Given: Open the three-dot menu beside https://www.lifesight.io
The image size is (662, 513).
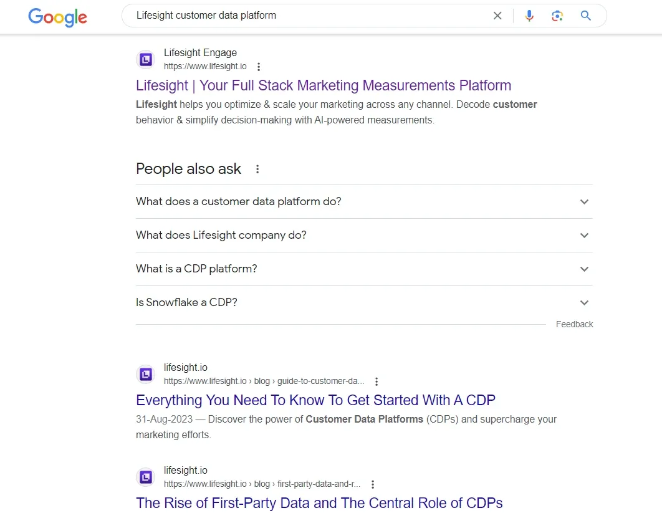Looking at the screenshot, I should [x=259, y=67].
